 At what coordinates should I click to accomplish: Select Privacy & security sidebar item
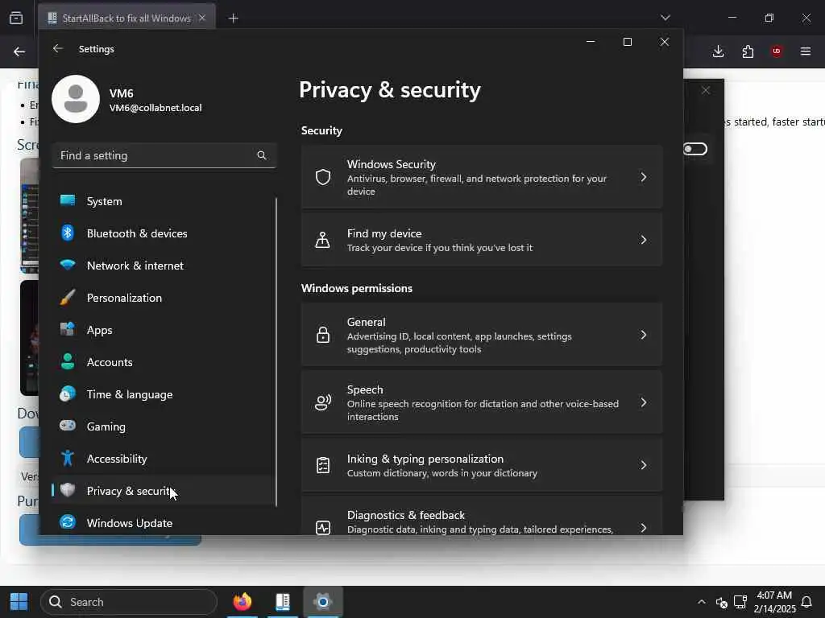[163, 491]
